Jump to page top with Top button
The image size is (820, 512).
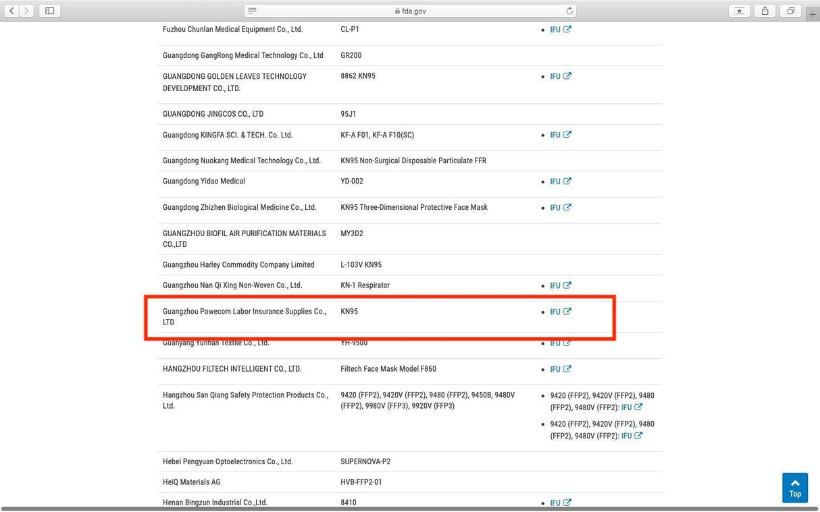click(x=795, y=488)
